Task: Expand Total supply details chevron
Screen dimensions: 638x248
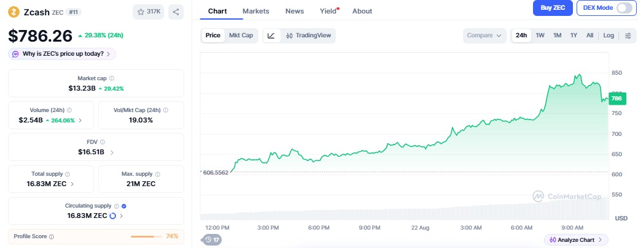Action: pyautogui.click(x=72, y=184)
